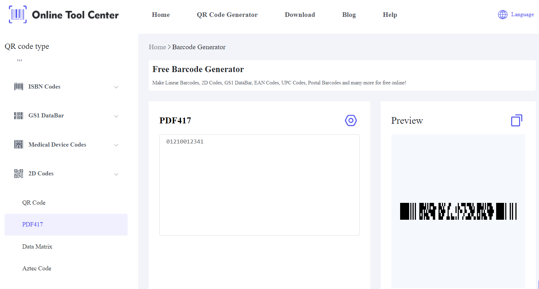Click the copy icon in Preview panel
The height and width of the screenshot is (289, 539).
pos(516,120)
